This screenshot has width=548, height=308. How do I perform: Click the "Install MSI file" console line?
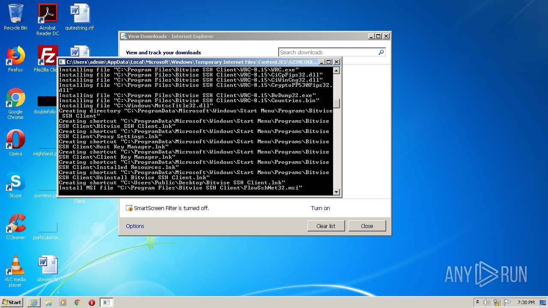coord(181,188)
